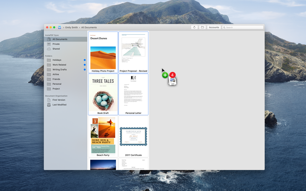Click the green zoom window button
This screenshot has height=191, width=306.
(54, 28)
